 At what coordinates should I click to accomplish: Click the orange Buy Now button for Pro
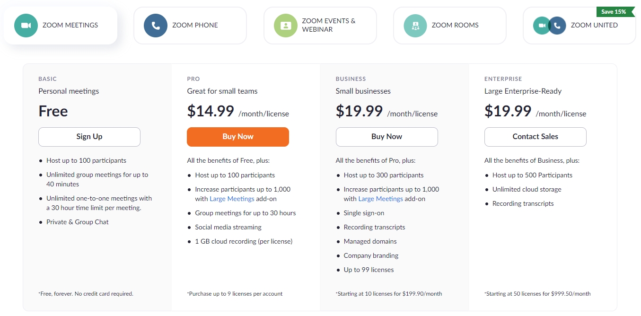tap(238, 137)
